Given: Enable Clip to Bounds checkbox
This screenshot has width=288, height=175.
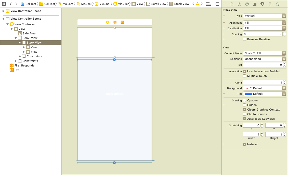Looking at the screenshot, I should [244, 114].
